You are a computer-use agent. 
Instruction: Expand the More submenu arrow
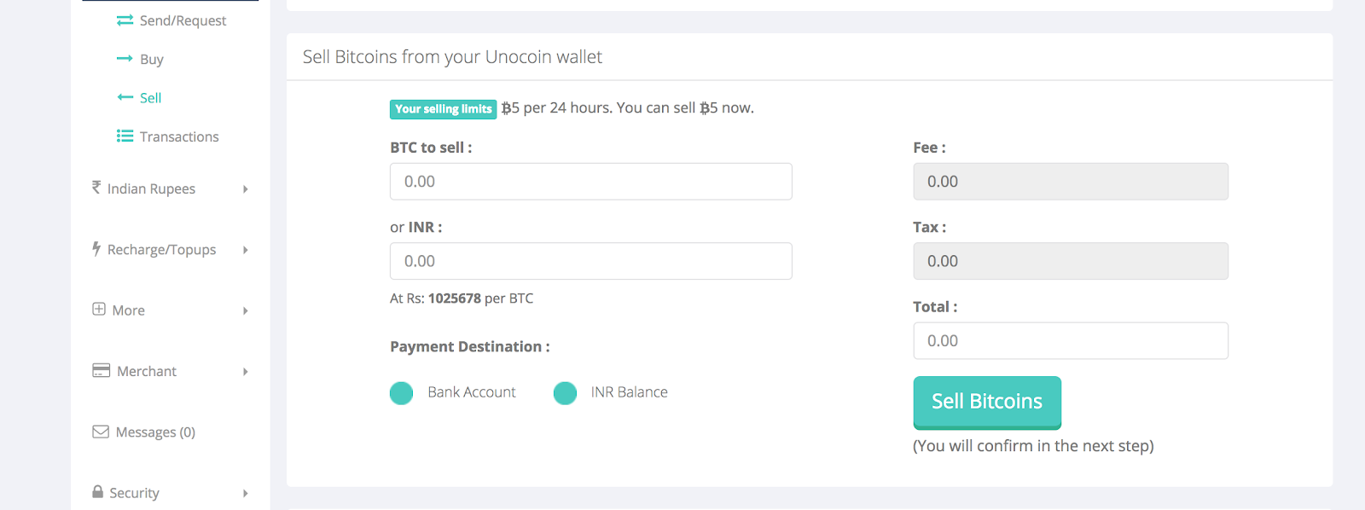pyautogui.click(x=245, y=311)
